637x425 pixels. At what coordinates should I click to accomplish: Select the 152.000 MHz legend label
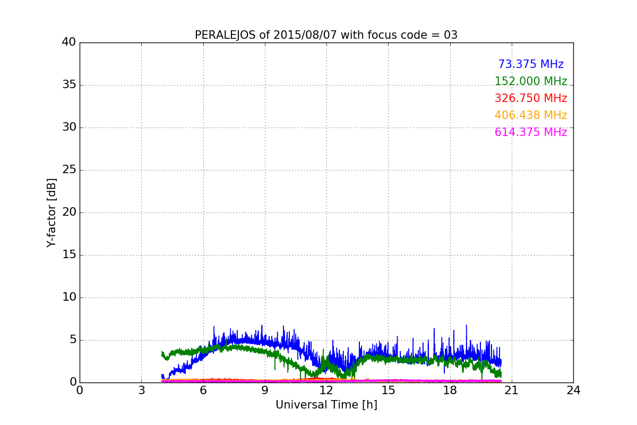pos(531,81)
